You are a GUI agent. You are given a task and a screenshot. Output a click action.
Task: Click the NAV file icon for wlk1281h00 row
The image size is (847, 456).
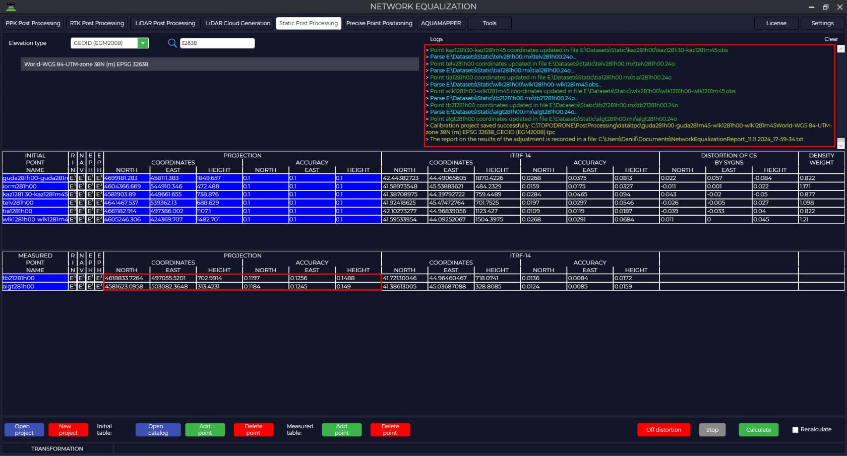click(81, 220)
